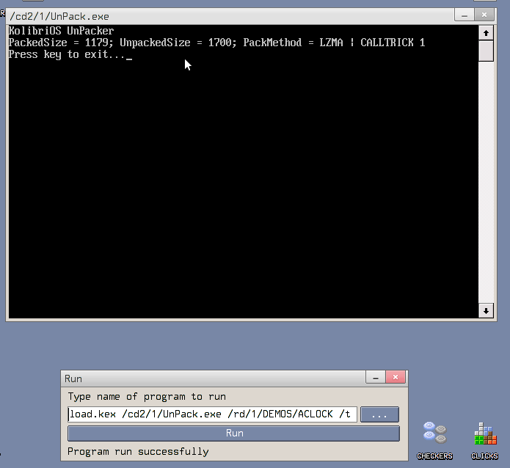
Task: Launch the CLICKS game desktop icon
Action: tap(484, 437)
